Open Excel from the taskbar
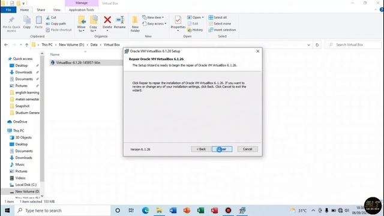The height and width of the screenshot is (216, 384). [200, 211]
